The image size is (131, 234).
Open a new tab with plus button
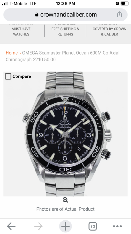pos(65,226)
